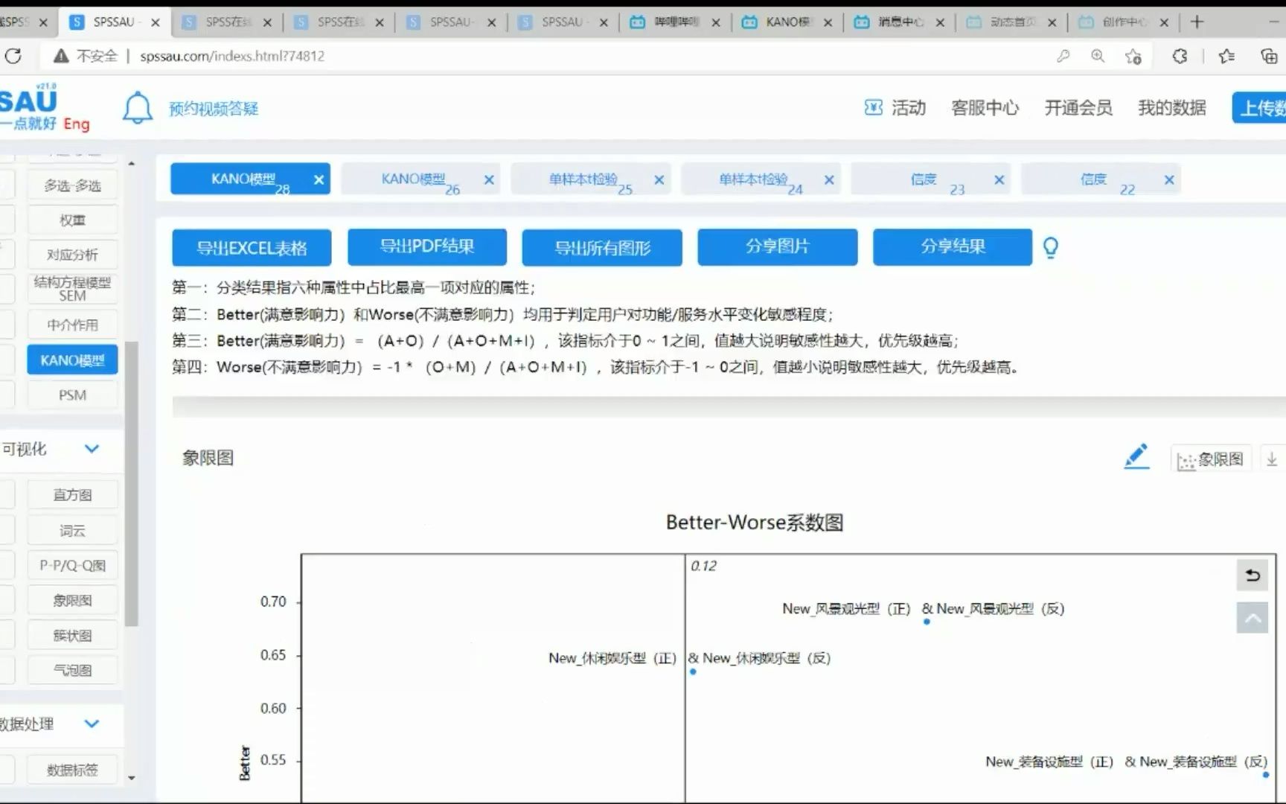Select 簇状图 in sidebar

pos(72,636)
